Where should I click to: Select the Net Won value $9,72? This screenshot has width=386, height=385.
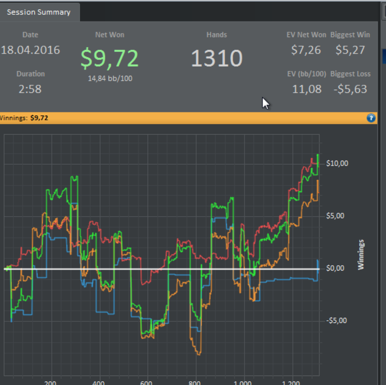point(110,58)
